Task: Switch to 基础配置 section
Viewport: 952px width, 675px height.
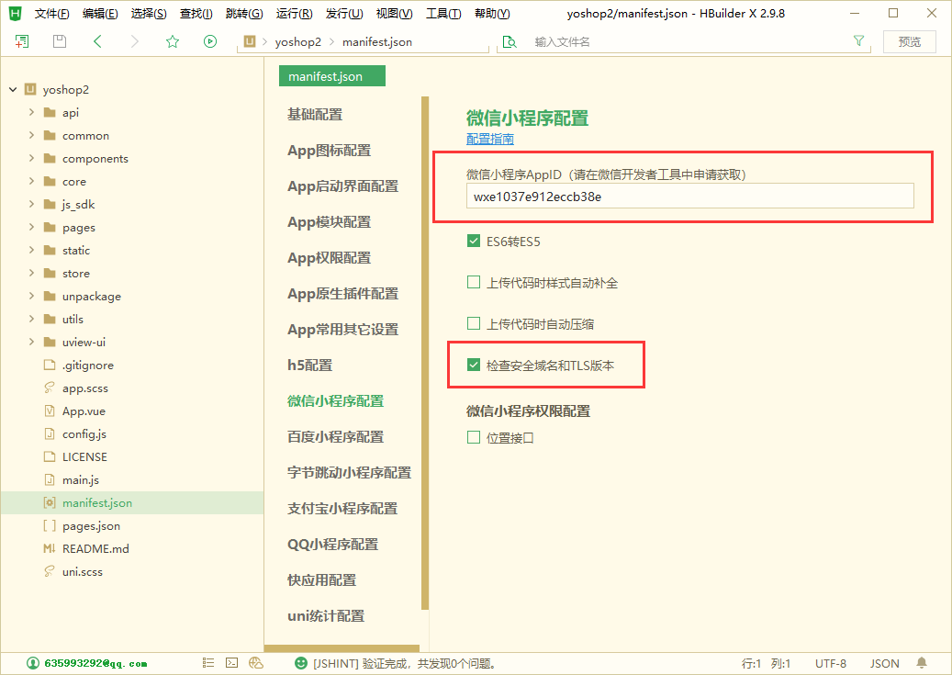Action: [x=315, y=114]
